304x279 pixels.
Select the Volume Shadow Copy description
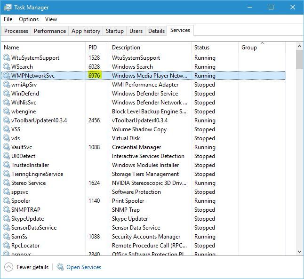(139, 129)
